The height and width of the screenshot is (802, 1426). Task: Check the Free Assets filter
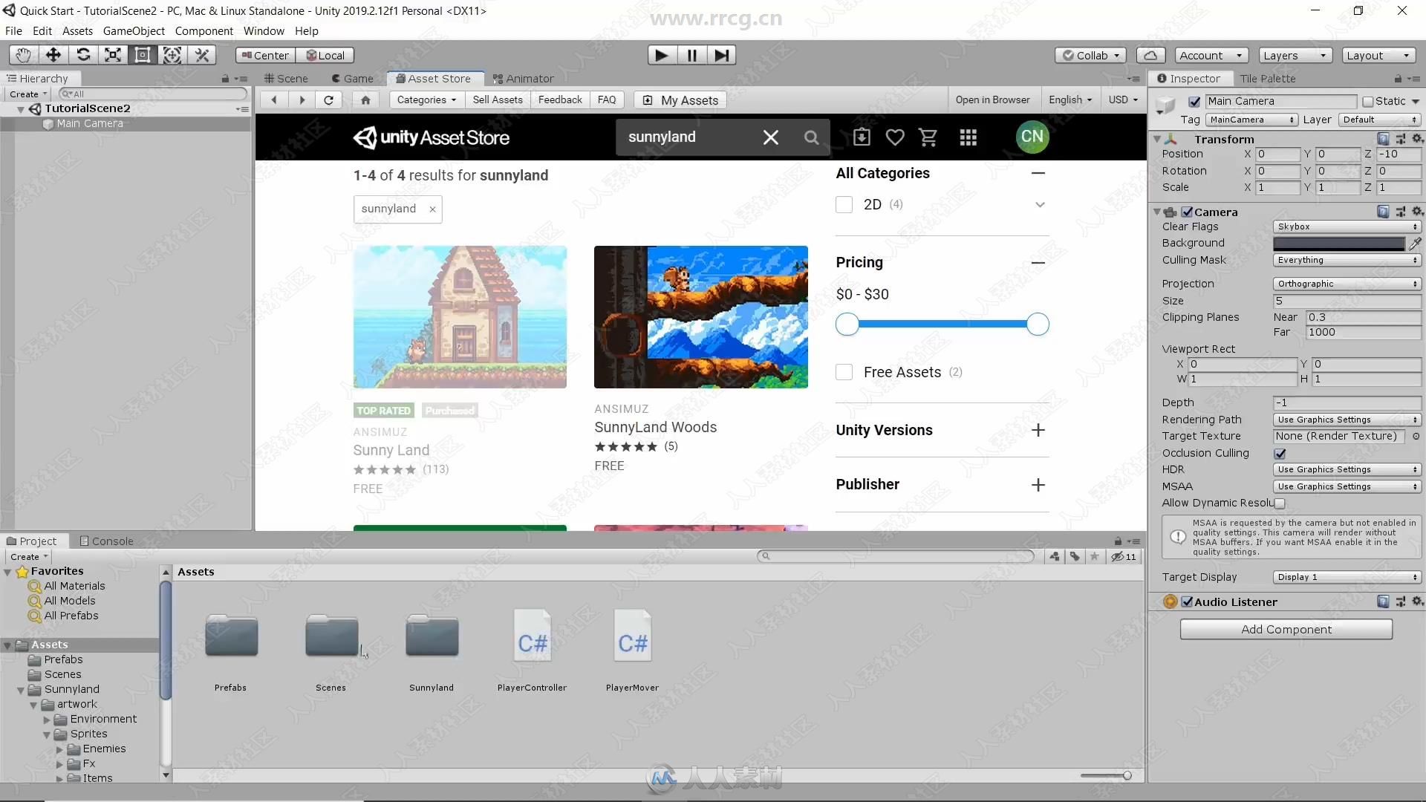[x=844, y=372]
